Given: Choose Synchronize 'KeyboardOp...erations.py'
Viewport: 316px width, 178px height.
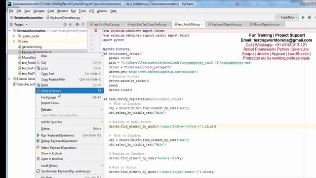Looking at the screenshot, I should [x=70, y=171].
